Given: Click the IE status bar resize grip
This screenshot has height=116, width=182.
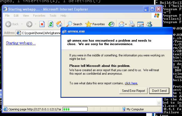Looking at the screenshot, I should [x=160, y=110].
